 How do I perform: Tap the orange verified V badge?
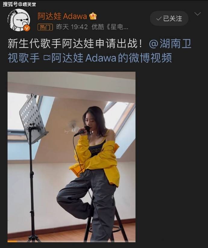click(27, 28)
